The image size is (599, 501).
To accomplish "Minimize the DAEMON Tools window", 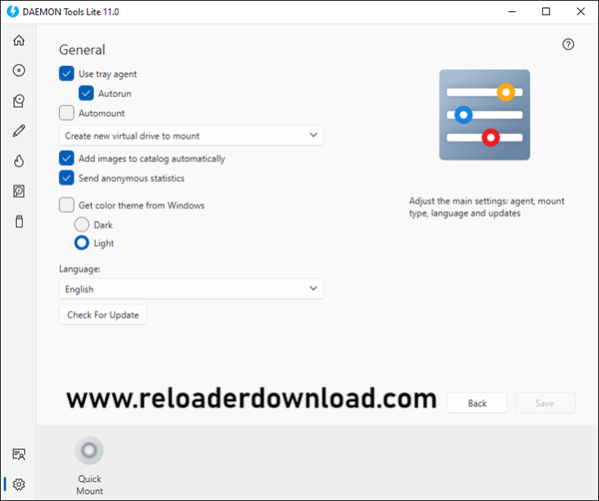I will [512, 11].
